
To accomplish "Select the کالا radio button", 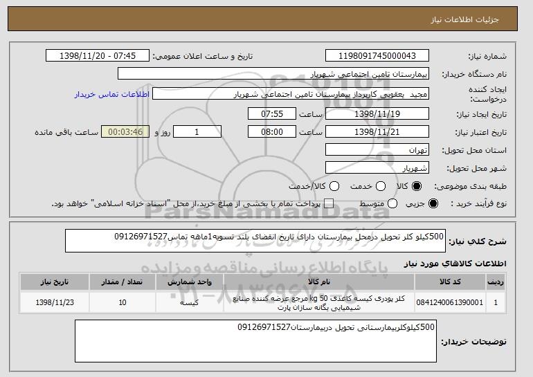I will (x=417, y=186).
